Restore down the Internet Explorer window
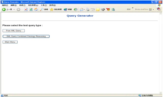The image size is (163, 97). (156, 2)
